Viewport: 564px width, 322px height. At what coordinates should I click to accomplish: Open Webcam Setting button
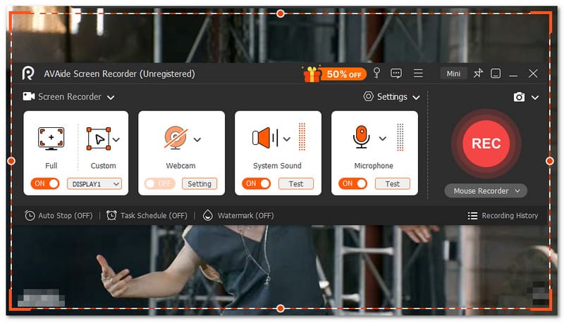point(200,183)
